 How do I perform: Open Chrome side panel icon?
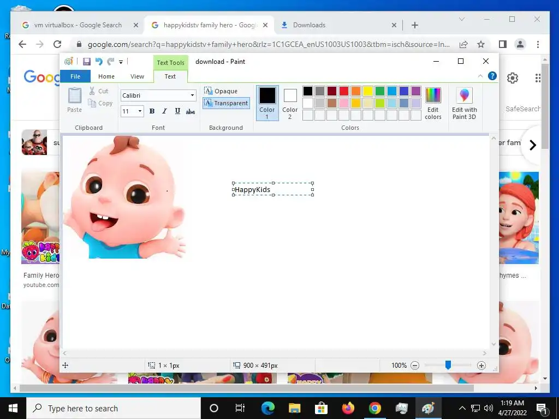503,44
